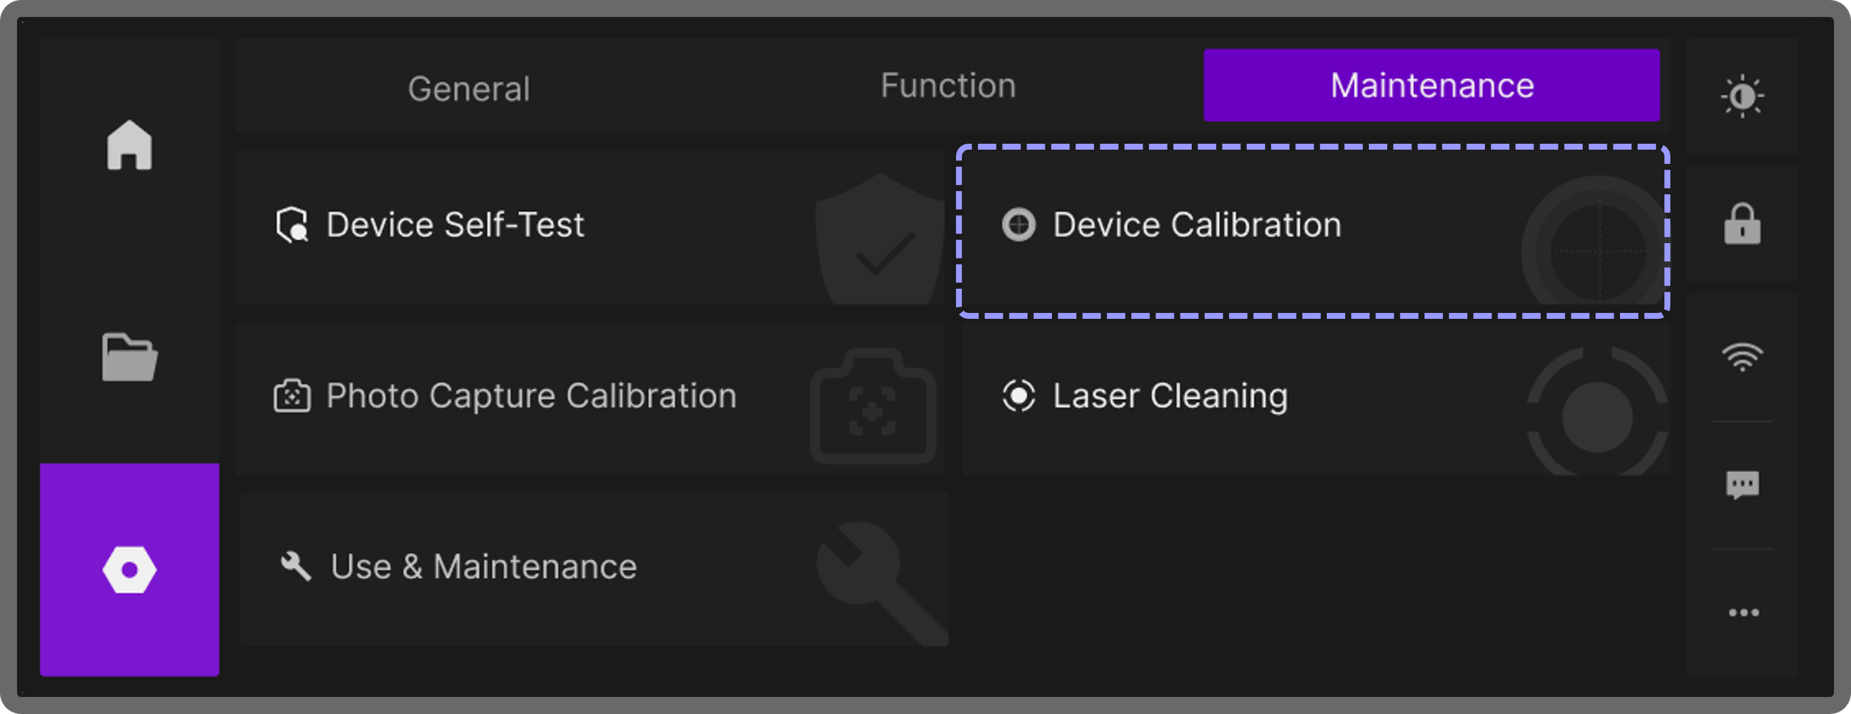Image resolution: width=1851 pixels, height=714 pixels.
Task: Launch Laser Cleaning
Action: point(1315,398)
